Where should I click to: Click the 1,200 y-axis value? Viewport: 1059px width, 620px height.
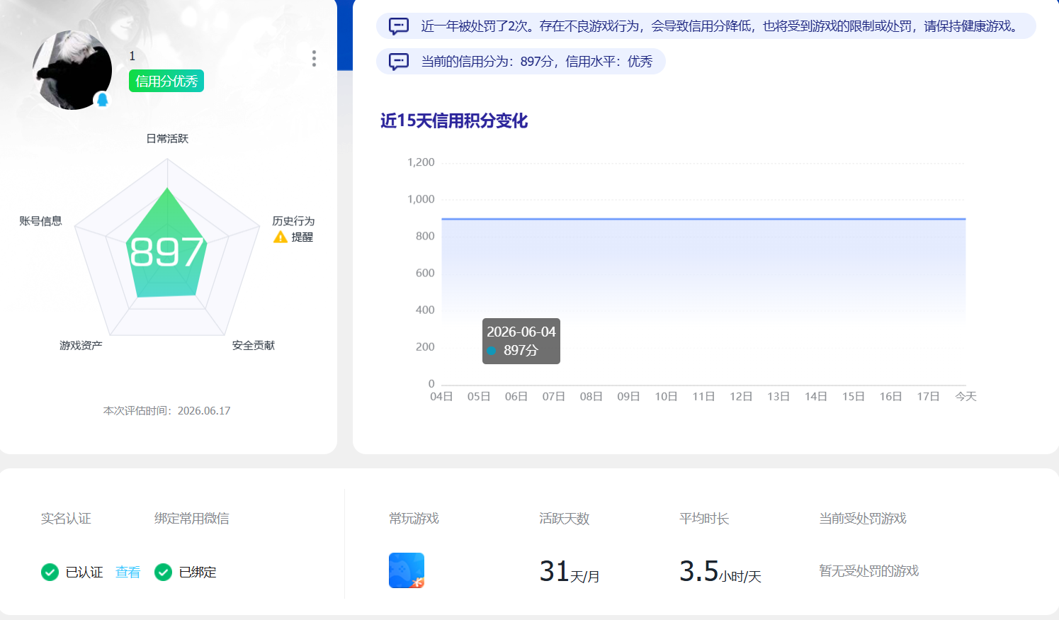click(421, 162)
